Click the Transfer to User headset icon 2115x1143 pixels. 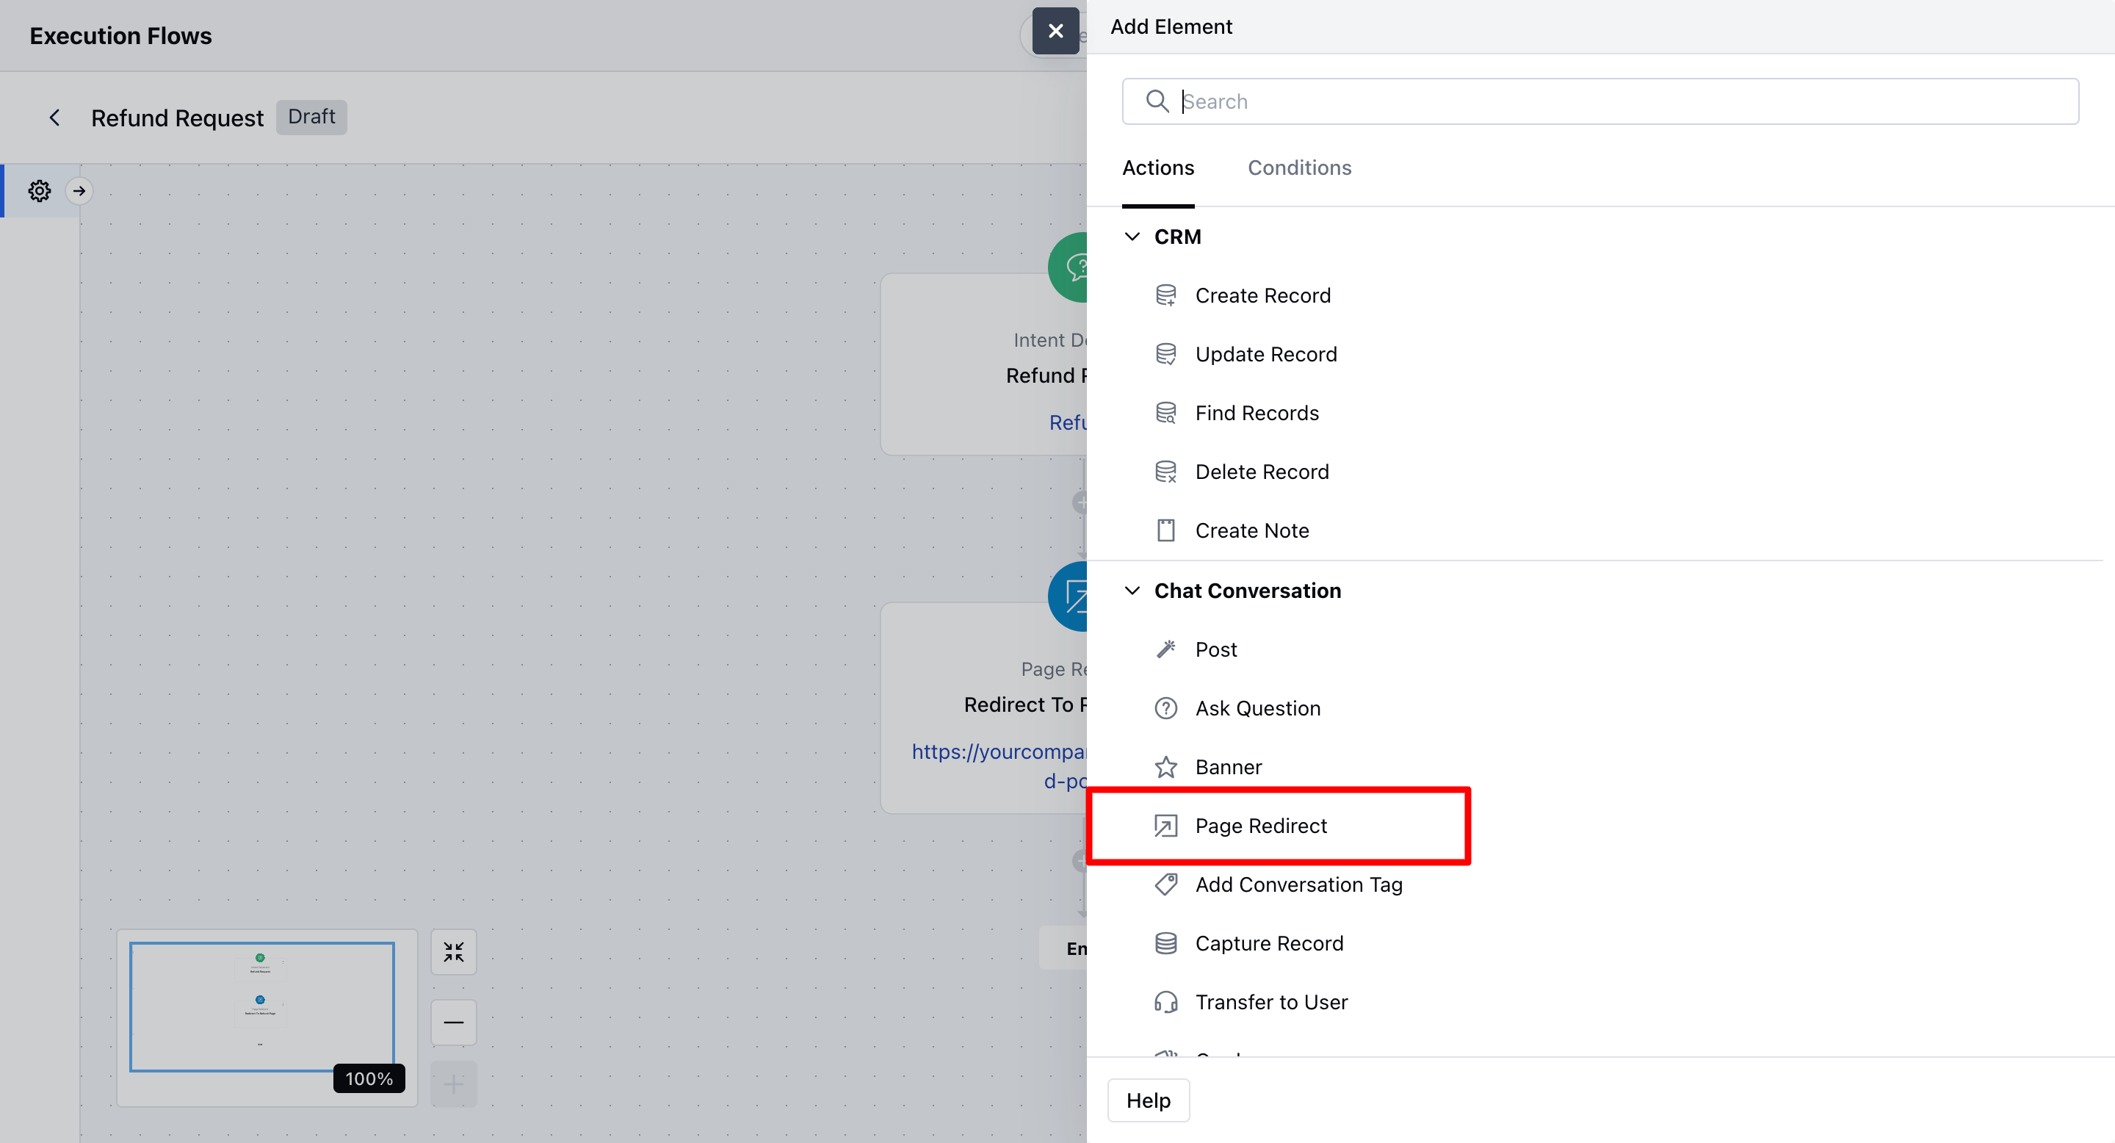pyautogui.click(x=1165, y=1002)
